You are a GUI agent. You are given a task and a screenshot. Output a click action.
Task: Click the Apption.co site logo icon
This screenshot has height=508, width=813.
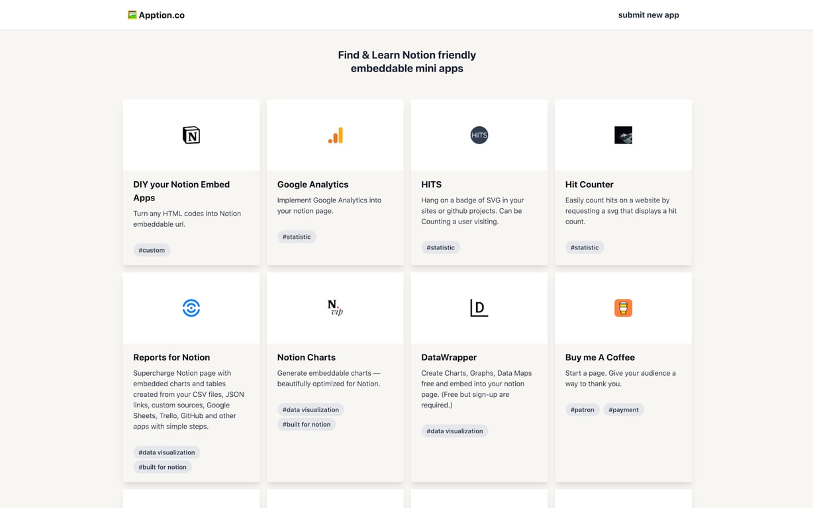coord(131,15)
